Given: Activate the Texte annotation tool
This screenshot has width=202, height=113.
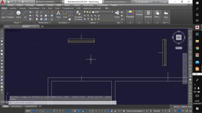Looking at the screenshot, I should click(x=58, y=14).
